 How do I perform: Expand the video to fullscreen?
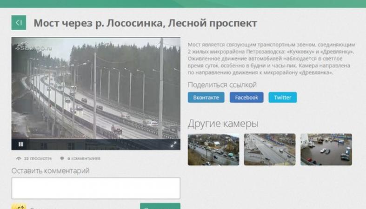point(173,145)
